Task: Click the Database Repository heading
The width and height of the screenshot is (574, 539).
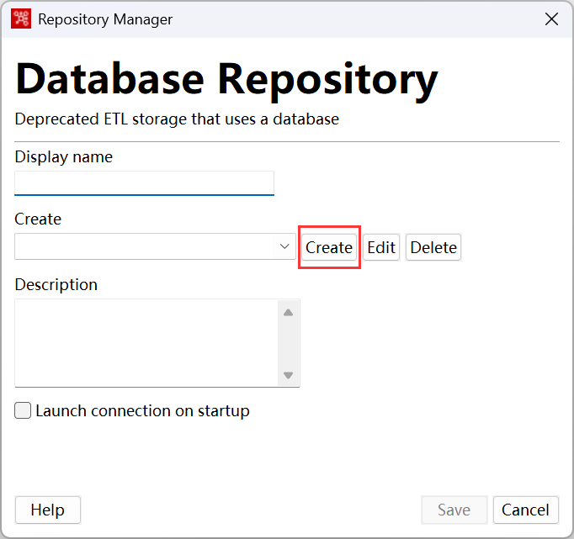Action: coord(226,80)
